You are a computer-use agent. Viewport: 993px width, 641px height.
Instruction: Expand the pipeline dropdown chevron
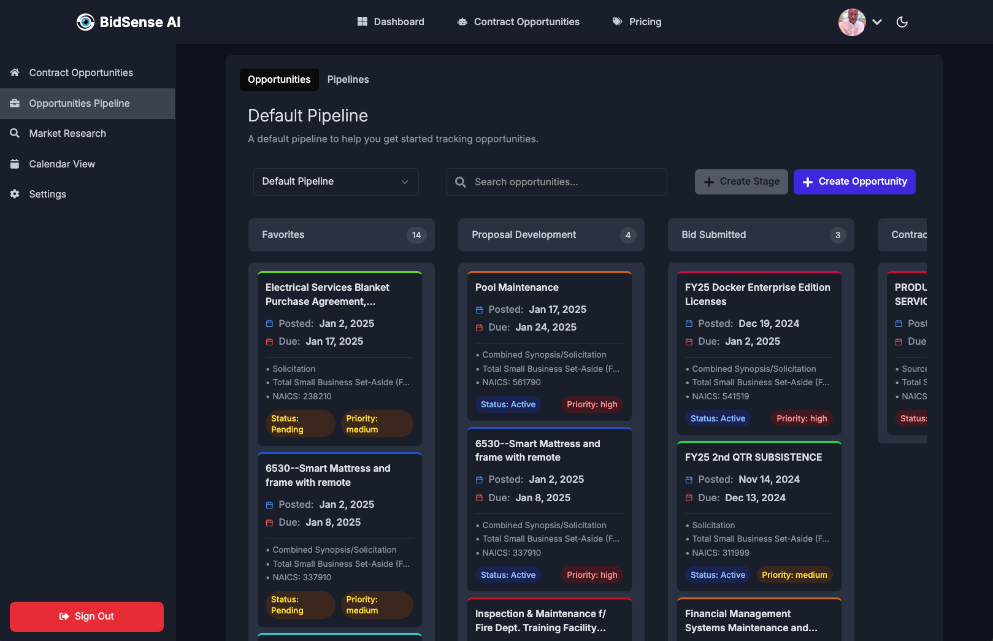405,182
